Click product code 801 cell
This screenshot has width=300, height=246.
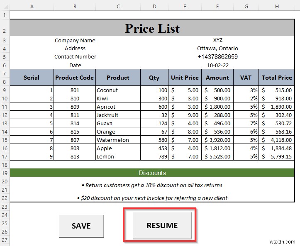pyautogui.click(x=75, y=90)
